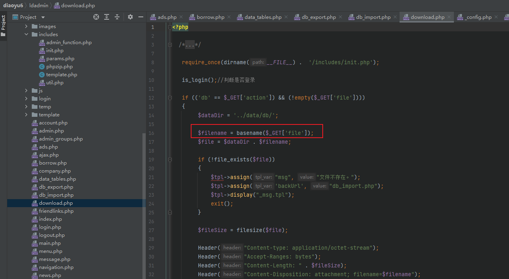Collapse the includes folder
Screen dimensions: 509x279
coord(27,34)
